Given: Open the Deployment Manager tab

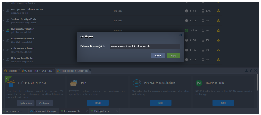Looking at the screenshot, I should [43, 111].
